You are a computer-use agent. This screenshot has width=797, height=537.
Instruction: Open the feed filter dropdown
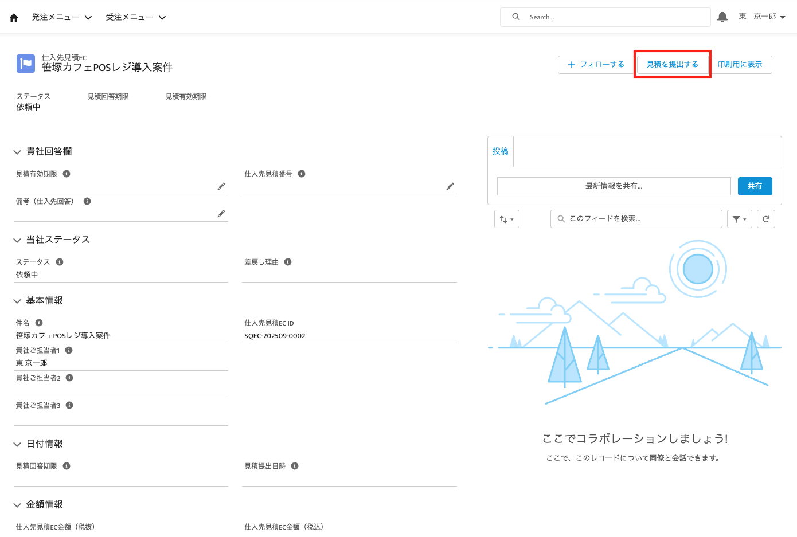[740, 219]
